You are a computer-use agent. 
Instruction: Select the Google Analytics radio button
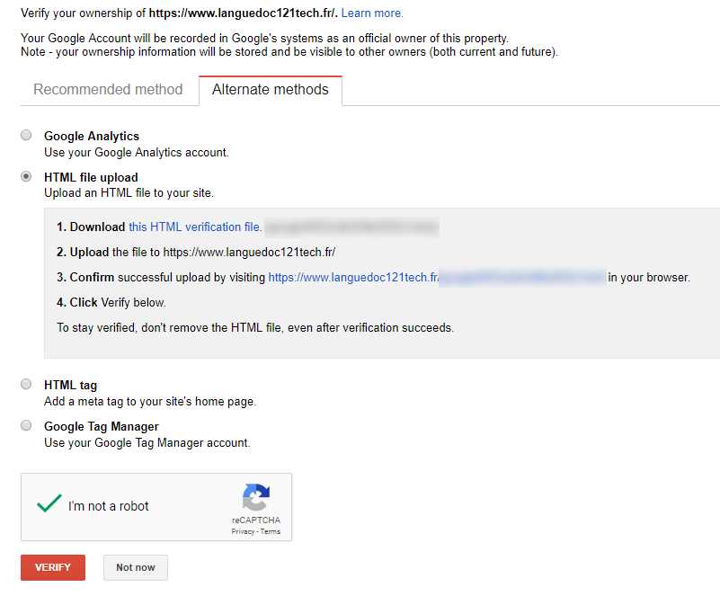(26, 136)
